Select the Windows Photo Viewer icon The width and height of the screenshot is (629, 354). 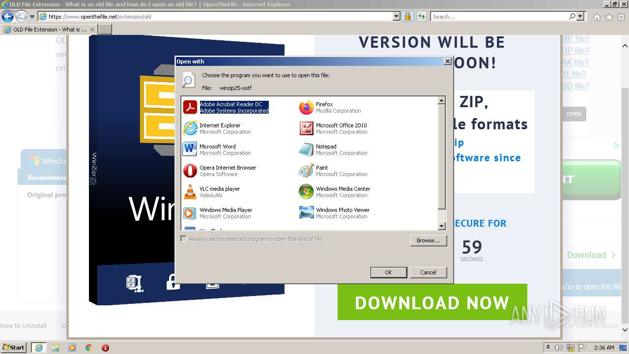307,213
